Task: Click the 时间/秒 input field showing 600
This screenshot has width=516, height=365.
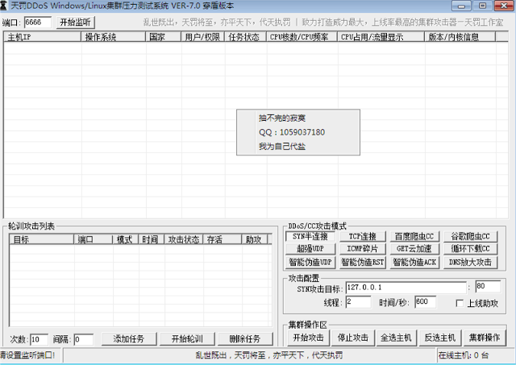Action: [425, 302]
